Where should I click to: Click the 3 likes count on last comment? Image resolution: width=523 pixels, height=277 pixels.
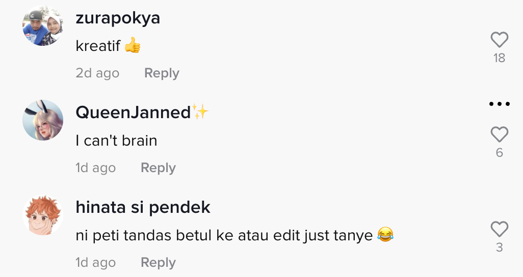(500, 247)
